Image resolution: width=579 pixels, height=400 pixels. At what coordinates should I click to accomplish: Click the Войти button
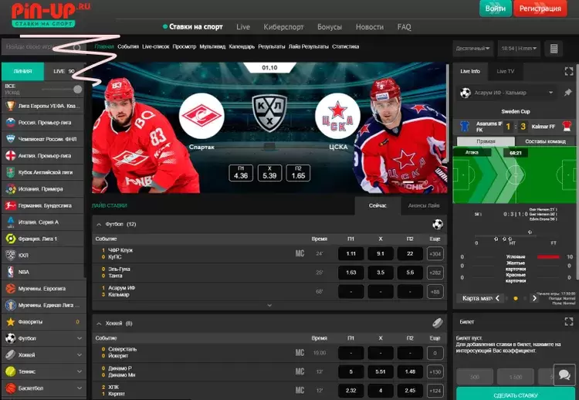[x=495, y=8]
